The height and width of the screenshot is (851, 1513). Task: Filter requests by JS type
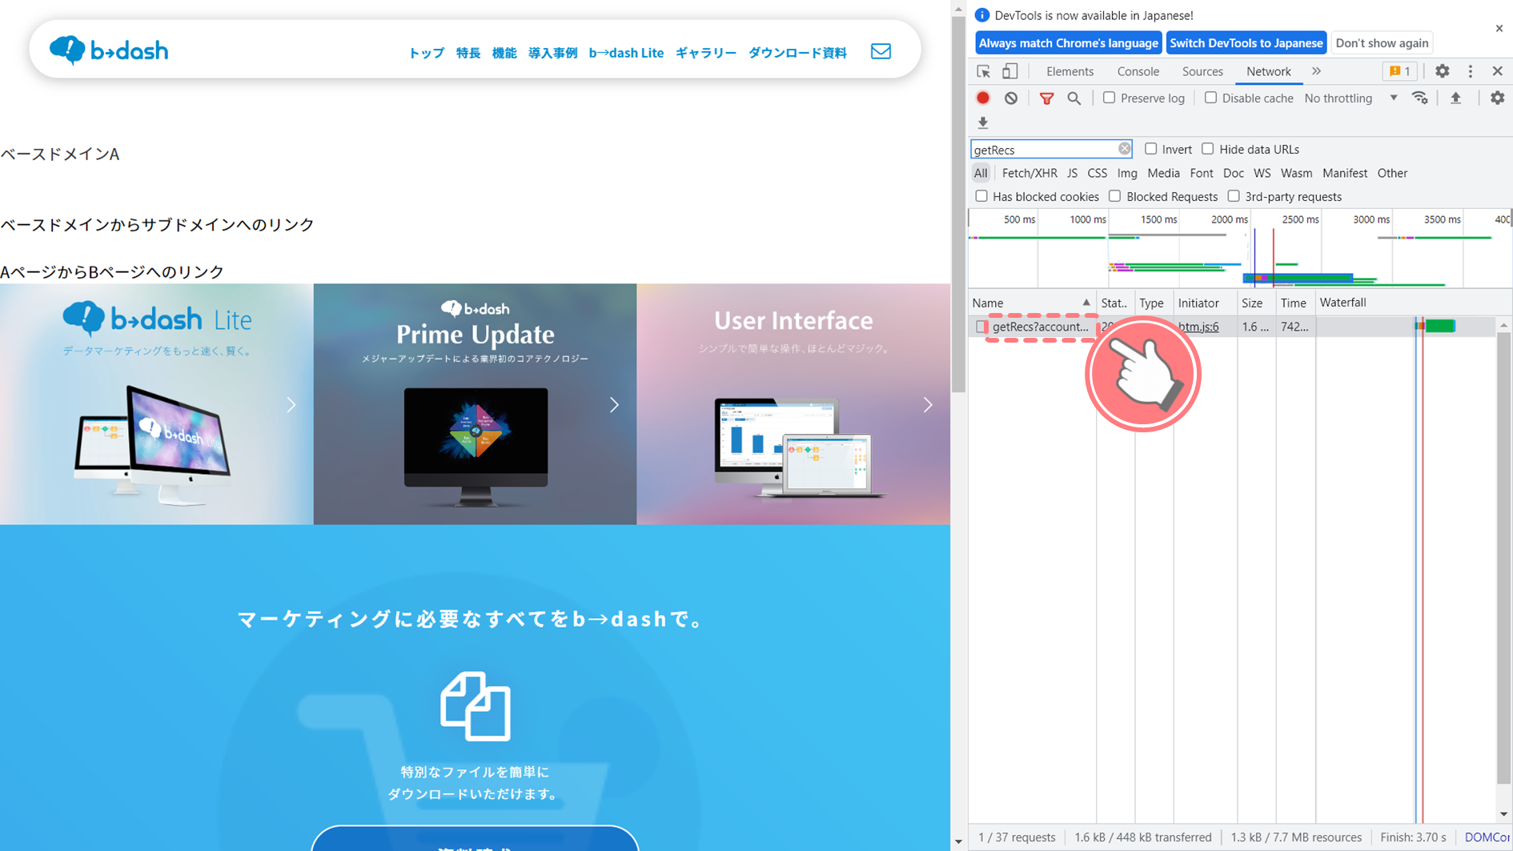coord(1072,173)
